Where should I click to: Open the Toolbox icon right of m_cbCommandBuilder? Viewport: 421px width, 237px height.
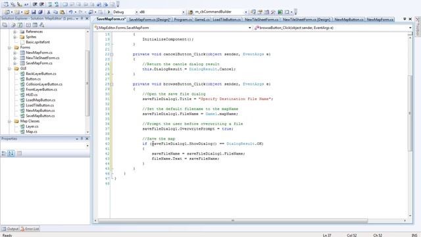[274, 12]
